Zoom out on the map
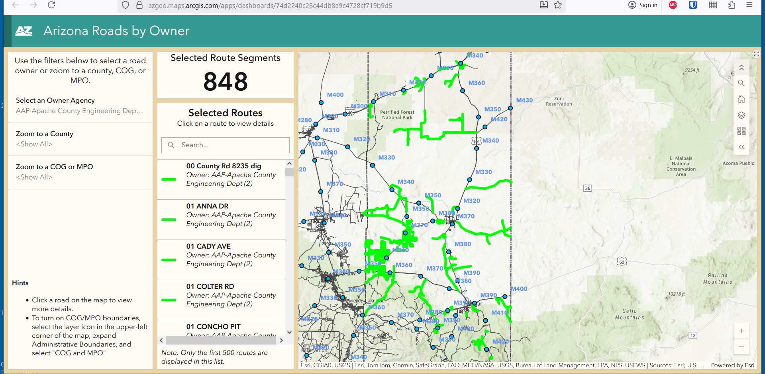The image size is (765, 374). [741, 347]
